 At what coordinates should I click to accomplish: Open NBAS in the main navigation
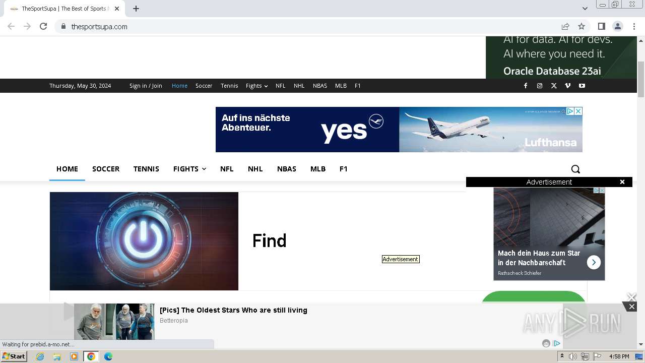287,169
